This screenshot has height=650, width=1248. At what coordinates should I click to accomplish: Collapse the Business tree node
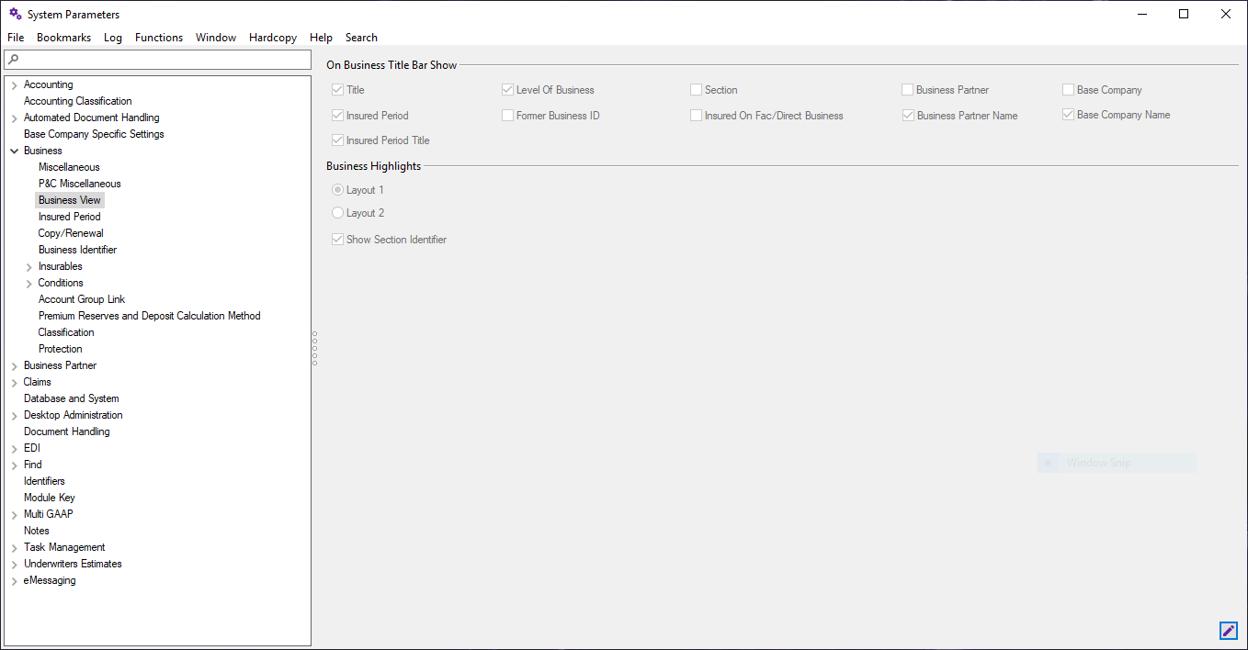pos(14,151)
